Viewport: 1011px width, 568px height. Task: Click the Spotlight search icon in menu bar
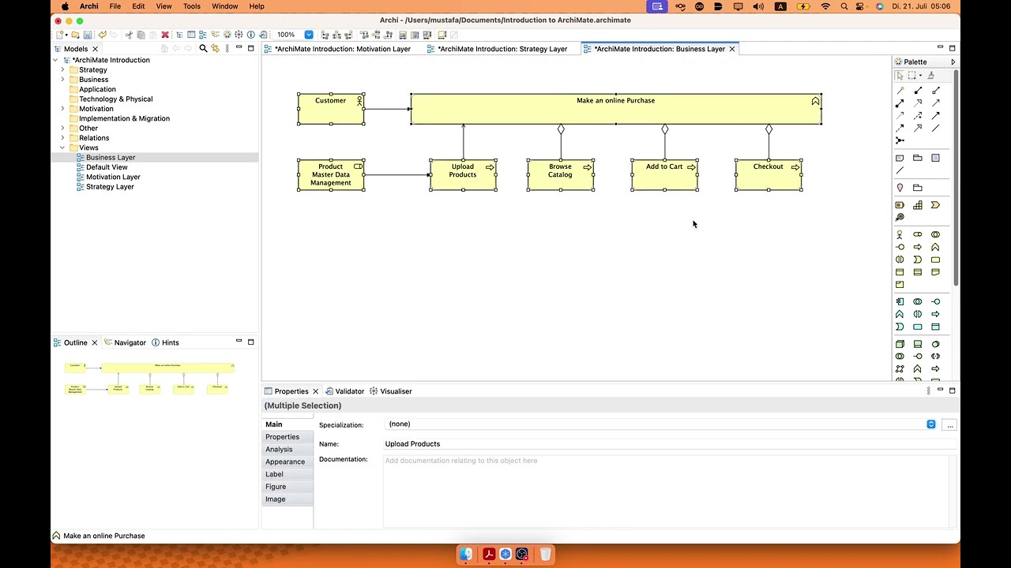tap(844, 6)
